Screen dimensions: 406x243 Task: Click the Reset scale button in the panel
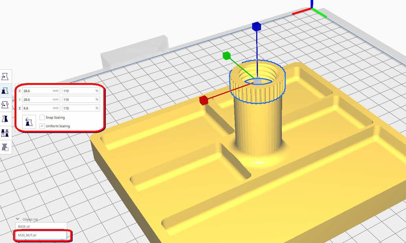(29, 122)
